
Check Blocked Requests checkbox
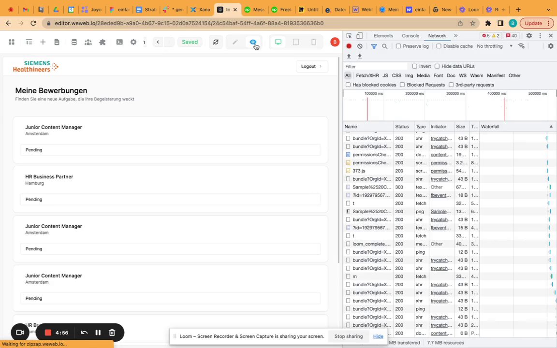tap(402, 85)
